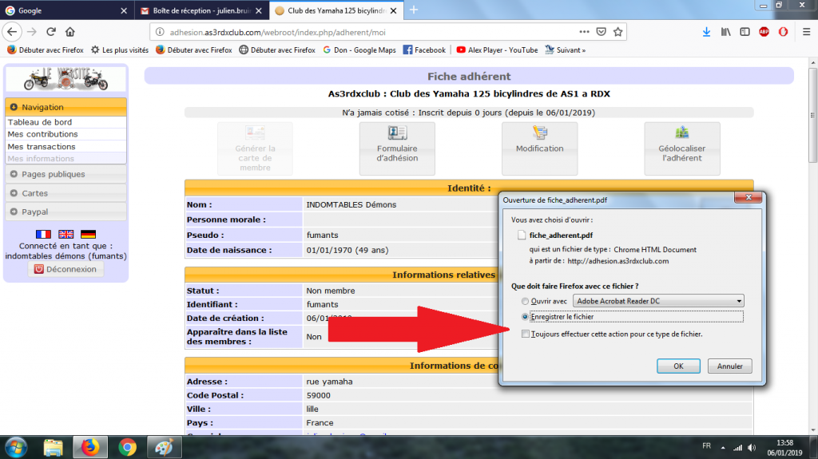This screenshot has width=818, height=459.
Task: Go to Firefox home page icon
Action: [x=70, y=32]
